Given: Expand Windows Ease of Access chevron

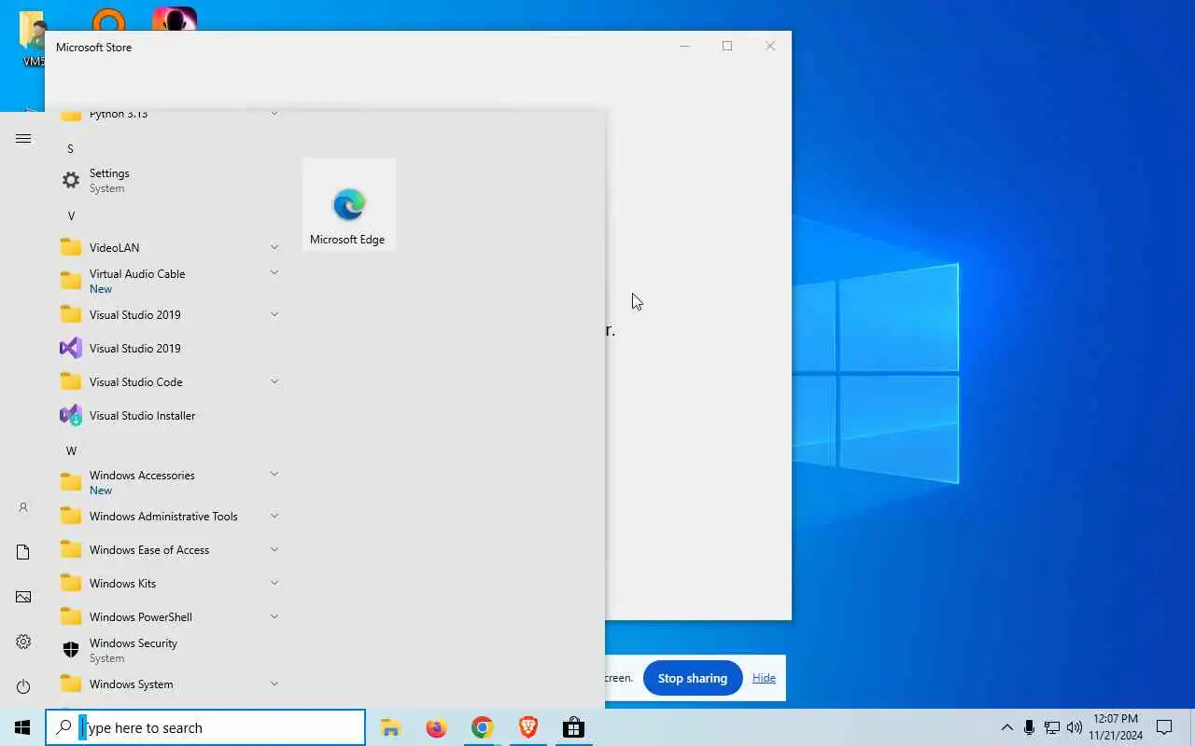Looking at the screenshot, I should point(274,549).
